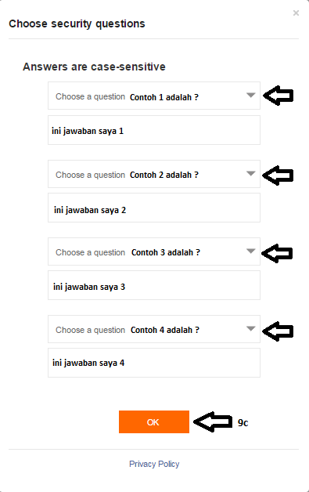Select the Contoh 1 adalah question box

click(x=154, y=96)
